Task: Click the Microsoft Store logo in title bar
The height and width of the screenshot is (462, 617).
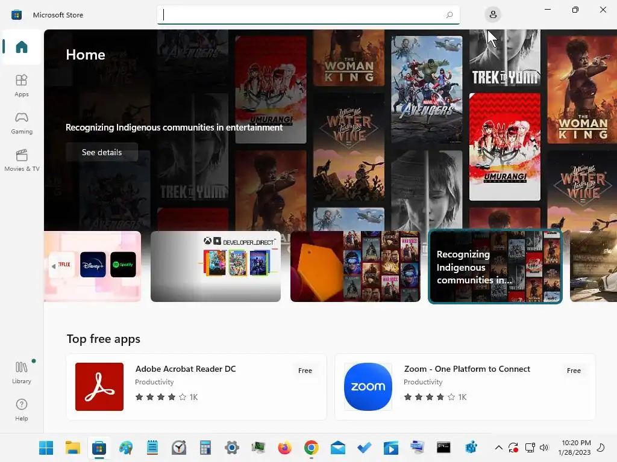Action: (x=16, y=15)
